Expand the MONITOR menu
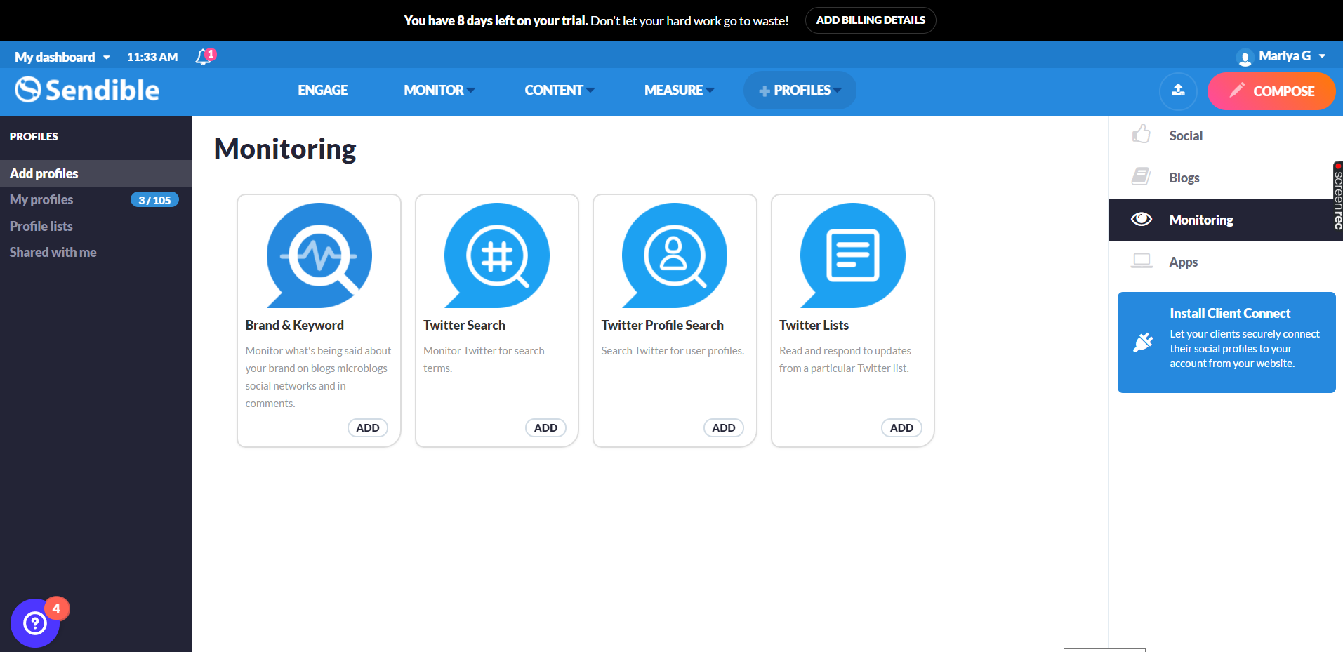The height and width of the screenshot is (652, 1343). click(439, 90)
